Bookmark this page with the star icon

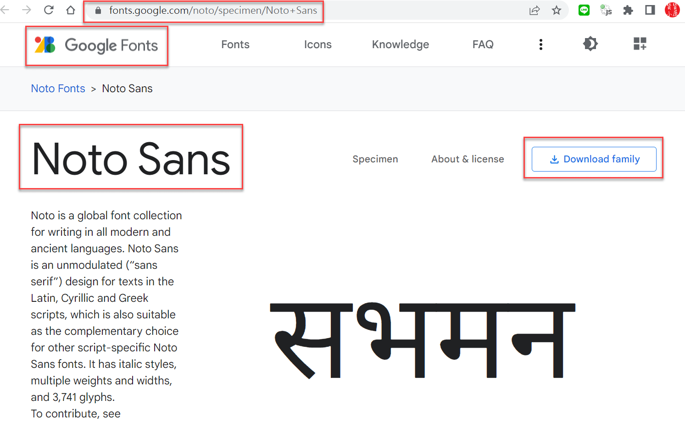coord(557,10)
